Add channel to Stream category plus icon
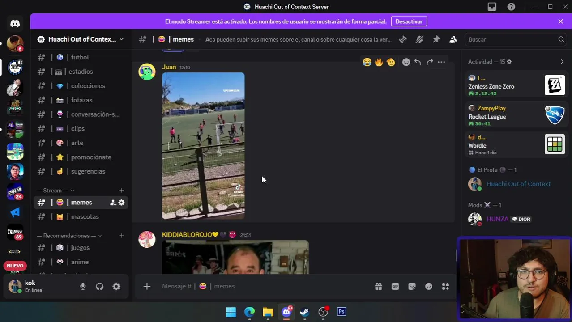The image size is (572, 322). click(121, 191)
